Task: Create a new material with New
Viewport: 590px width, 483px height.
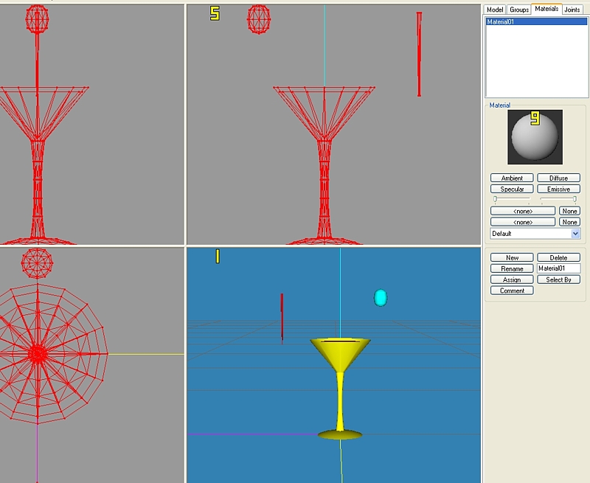Action: [x=512, y=258]
